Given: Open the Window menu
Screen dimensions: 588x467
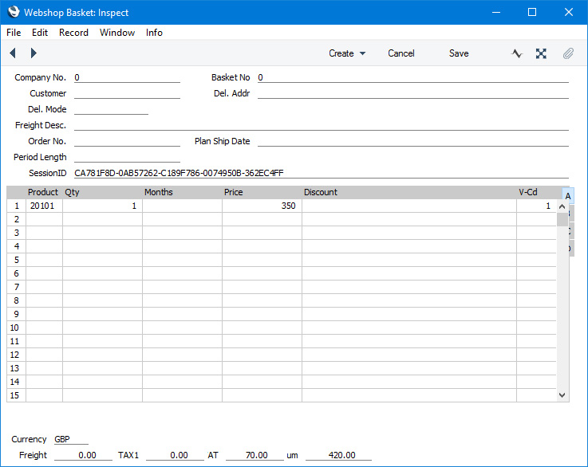Looking at the screenshot, I should pos(117,33).
